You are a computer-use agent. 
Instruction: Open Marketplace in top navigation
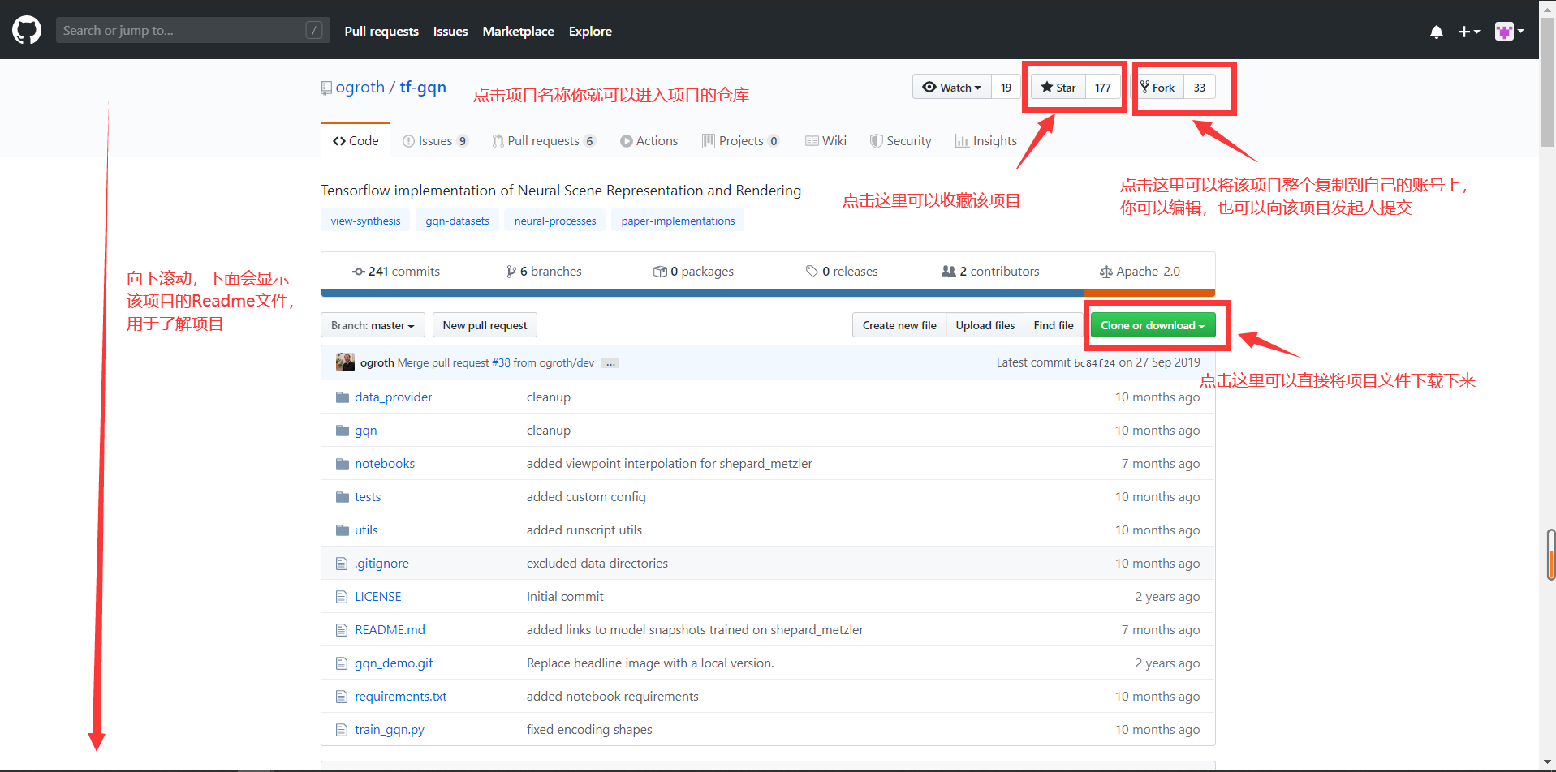518,31
